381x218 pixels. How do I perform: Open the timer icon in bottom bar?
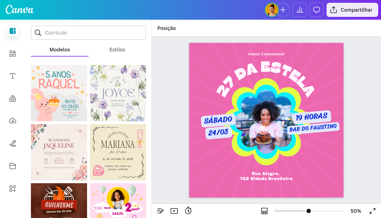tap(188, 211)
